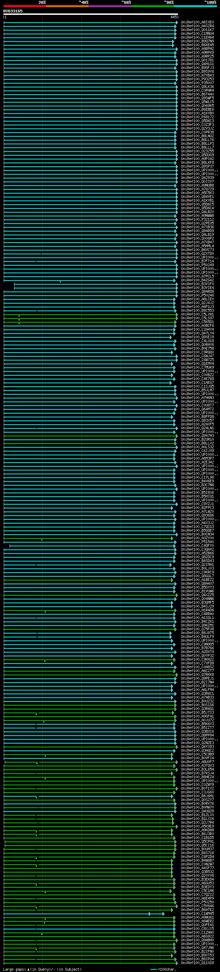Select the UniRef100_B6T440 label
The image size is (220, 972).
(197, 94)
